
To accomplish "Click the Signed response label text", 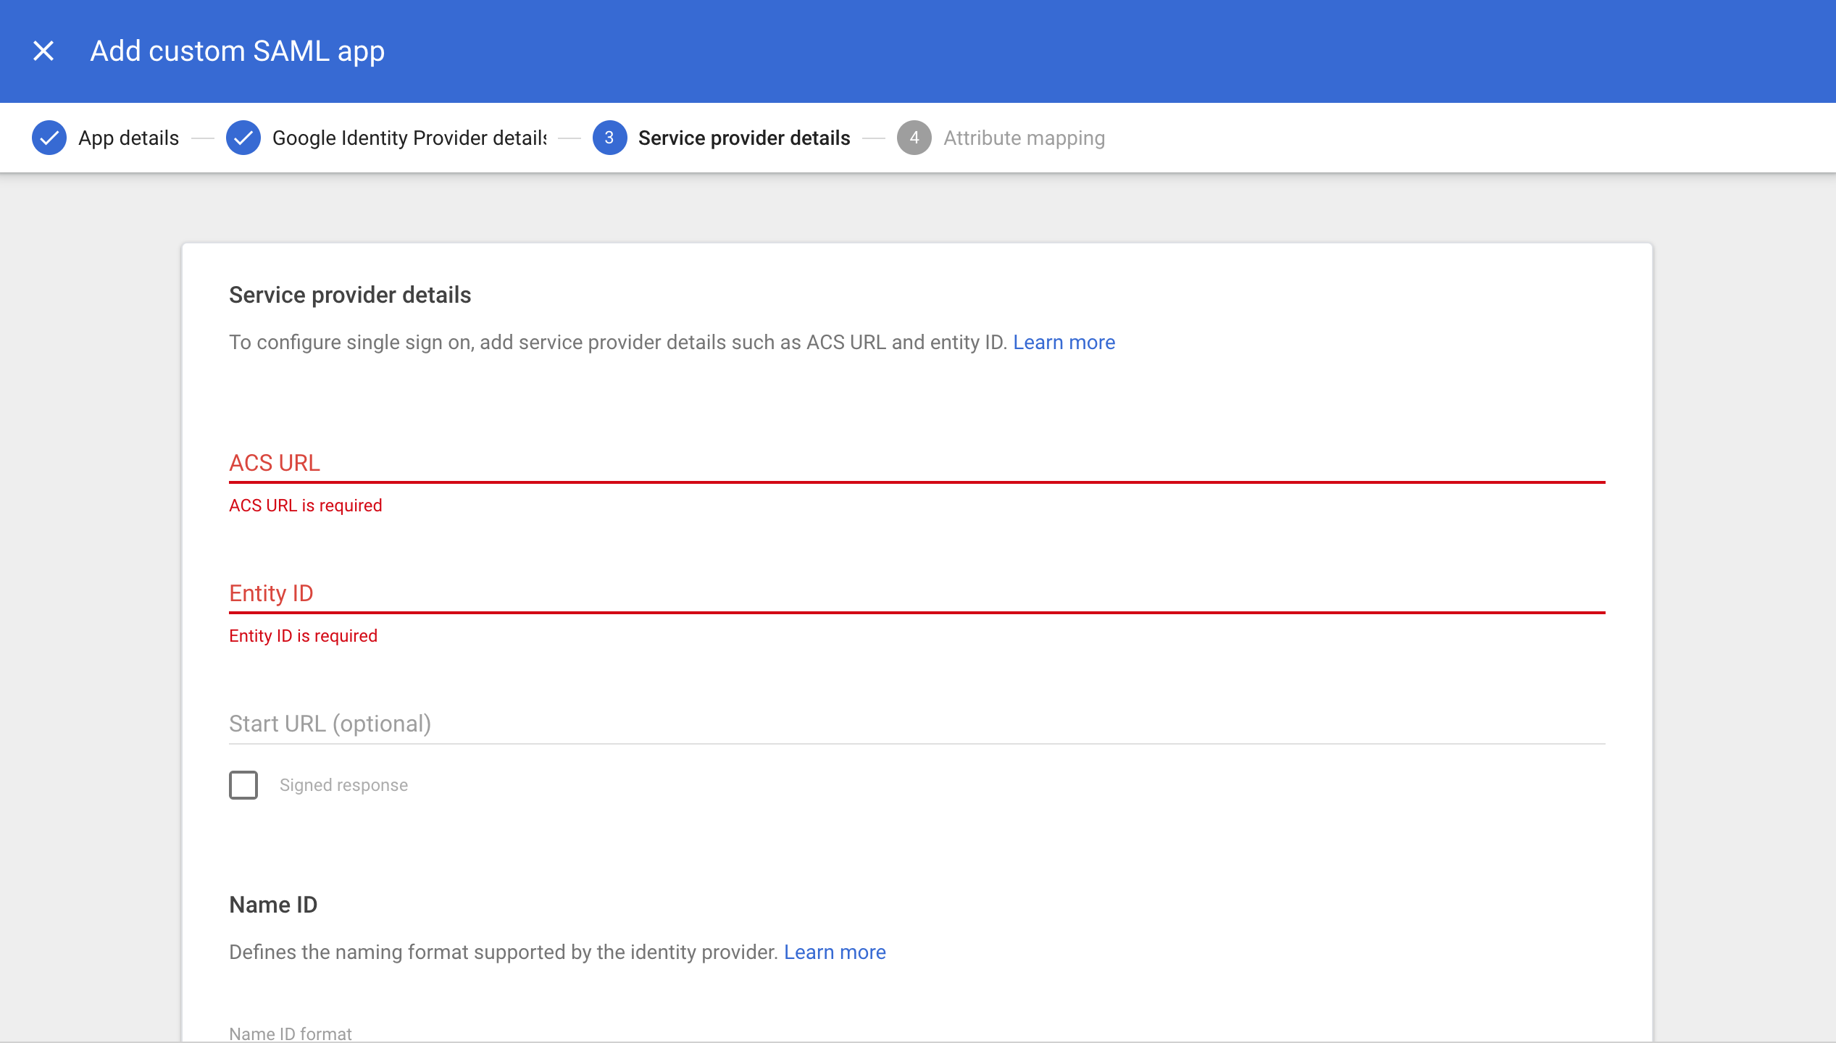I will click(343, 785).
